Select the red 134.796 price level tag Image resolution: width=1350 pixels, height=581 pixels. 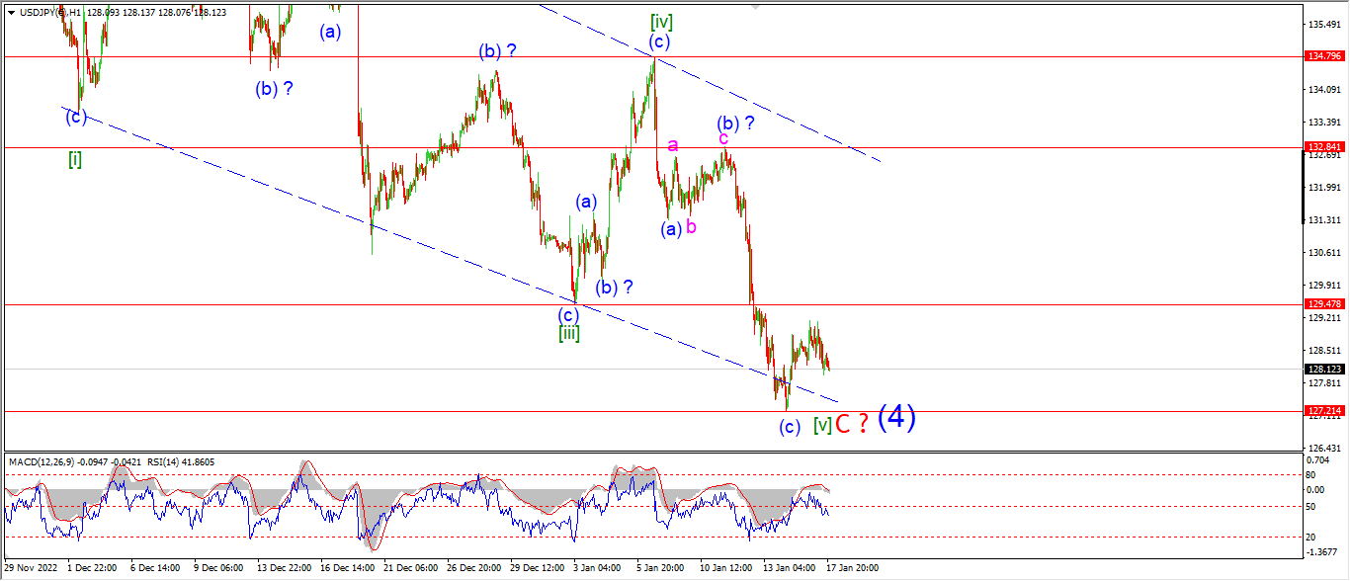coord(1323,56)
